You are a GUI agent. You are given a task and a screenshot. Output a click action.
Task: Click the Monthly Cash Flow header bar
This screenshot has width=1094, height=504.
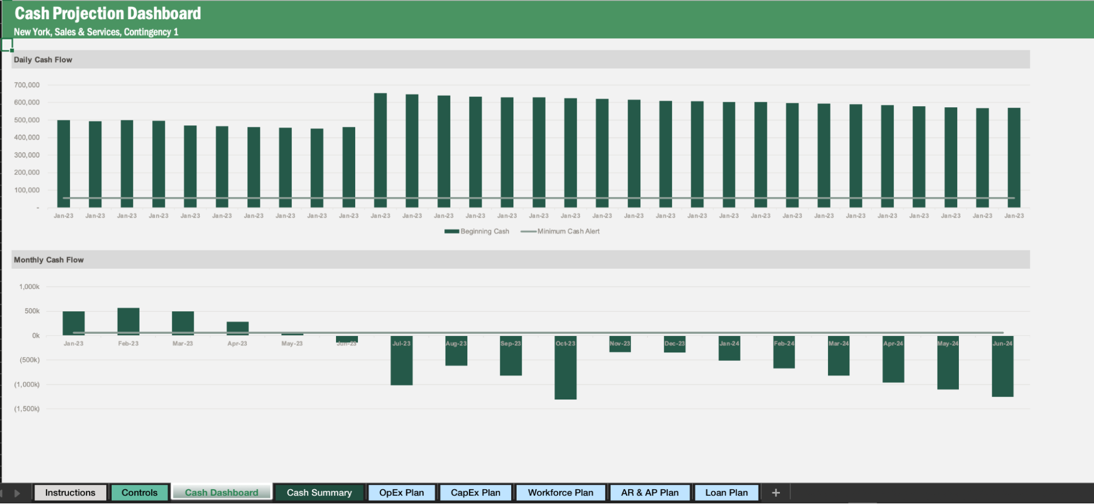(50, 260)
